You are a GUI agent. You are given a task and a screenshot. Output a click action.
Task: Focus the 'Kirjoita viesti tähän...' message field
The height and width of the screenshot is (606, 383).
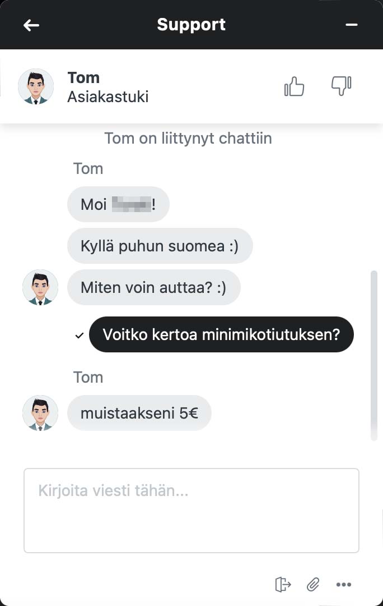[191, 510]
